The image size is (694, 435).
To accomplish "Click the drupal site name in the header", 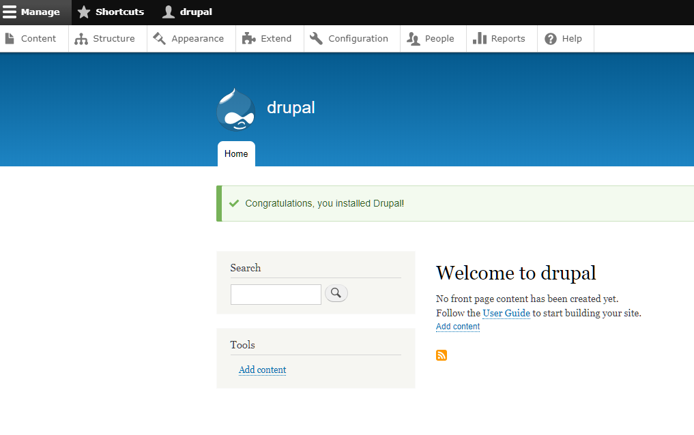I will click(x=291, y=108).
